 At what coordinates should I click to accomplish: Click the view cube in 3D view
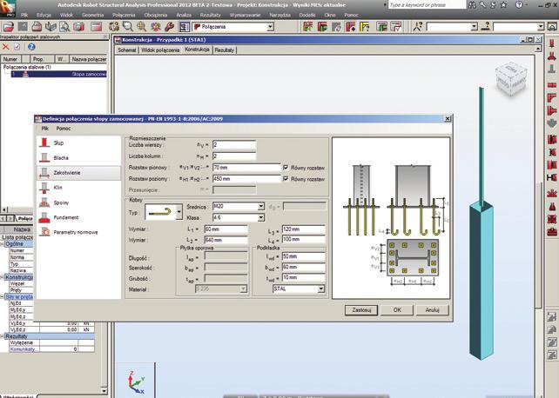511,79
